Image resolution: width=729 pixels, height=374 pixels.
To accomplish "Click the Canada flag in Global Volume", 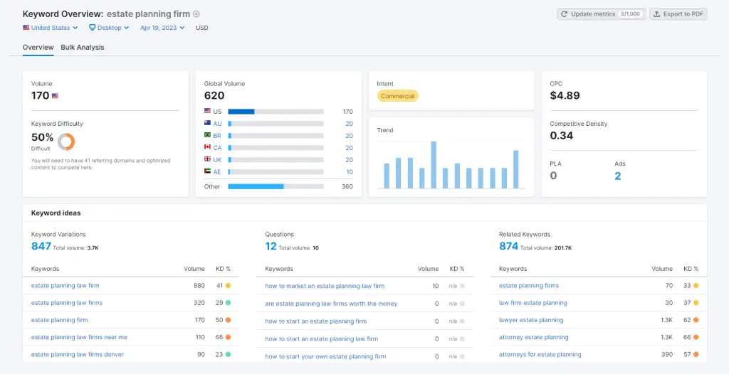I will [x=207, y=147].
